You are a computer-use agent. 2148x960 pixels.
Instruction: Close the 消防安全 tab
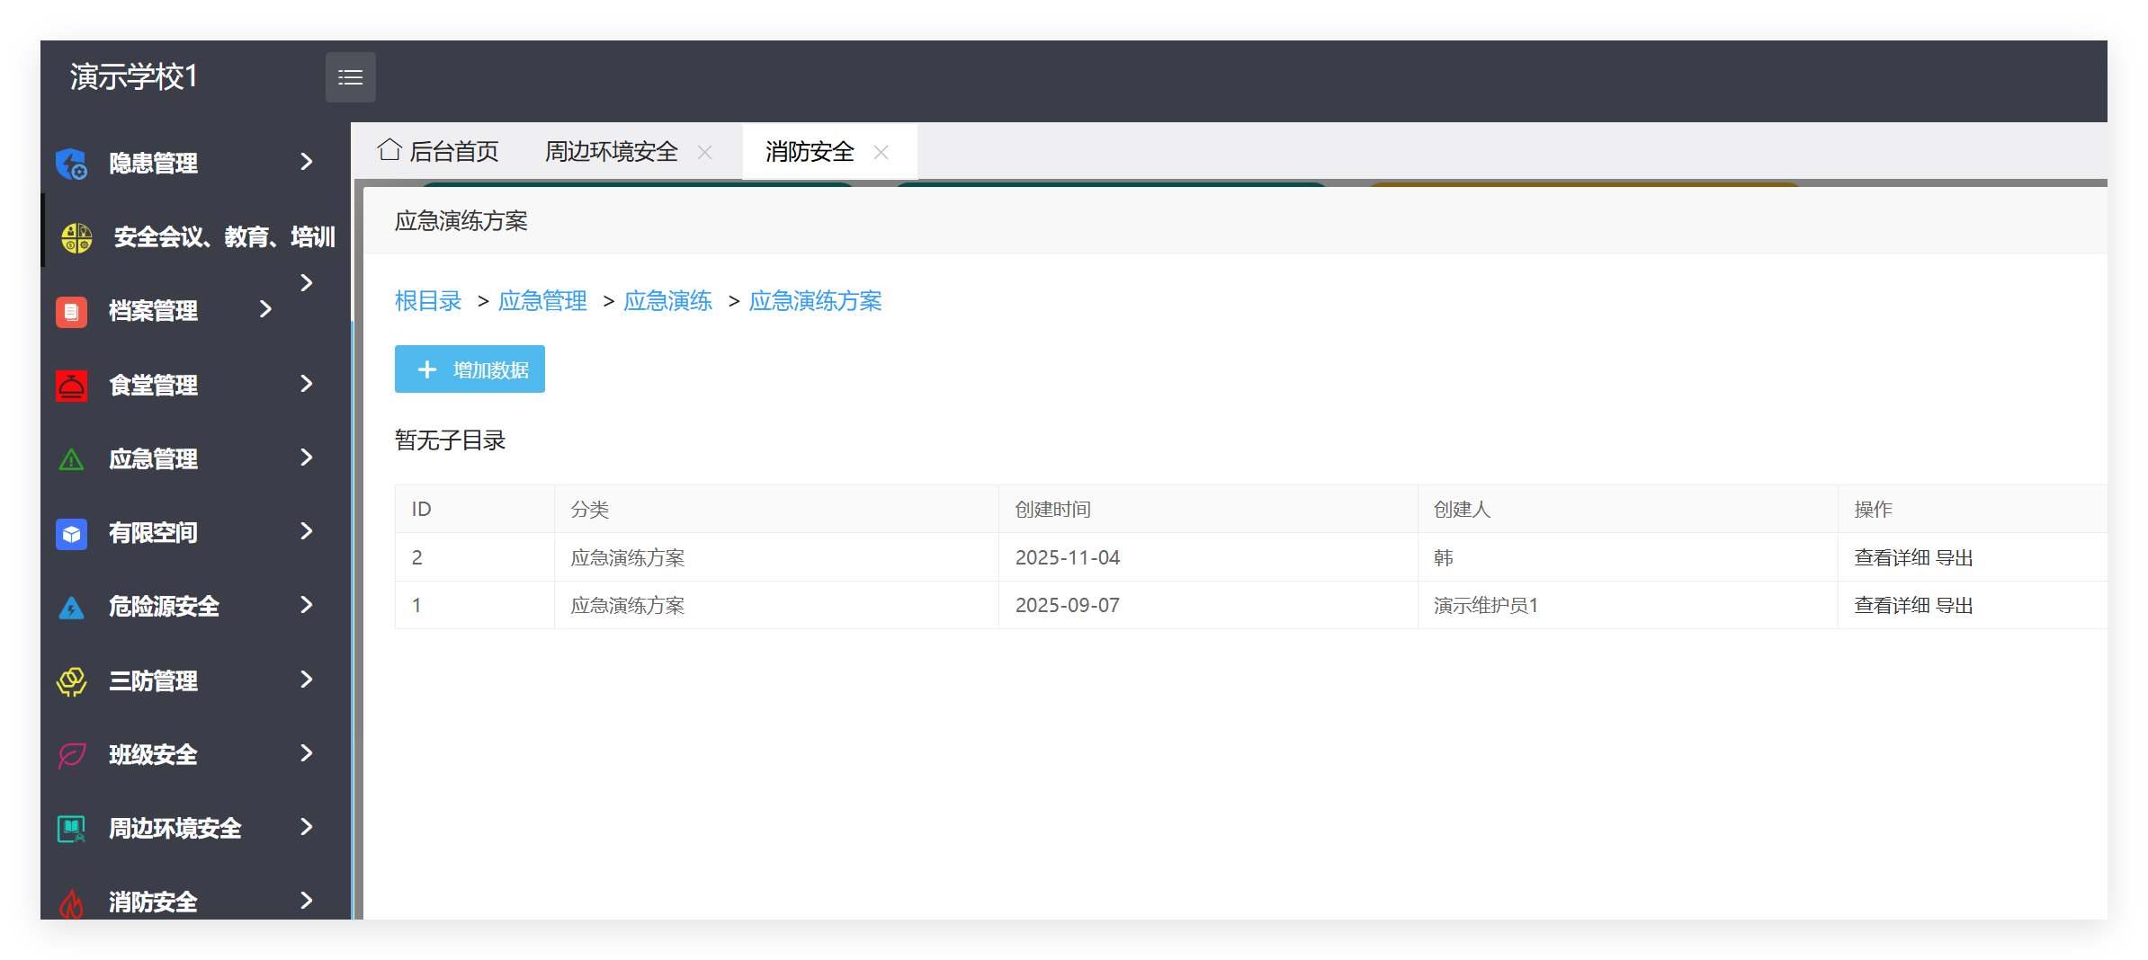[882, 152]
